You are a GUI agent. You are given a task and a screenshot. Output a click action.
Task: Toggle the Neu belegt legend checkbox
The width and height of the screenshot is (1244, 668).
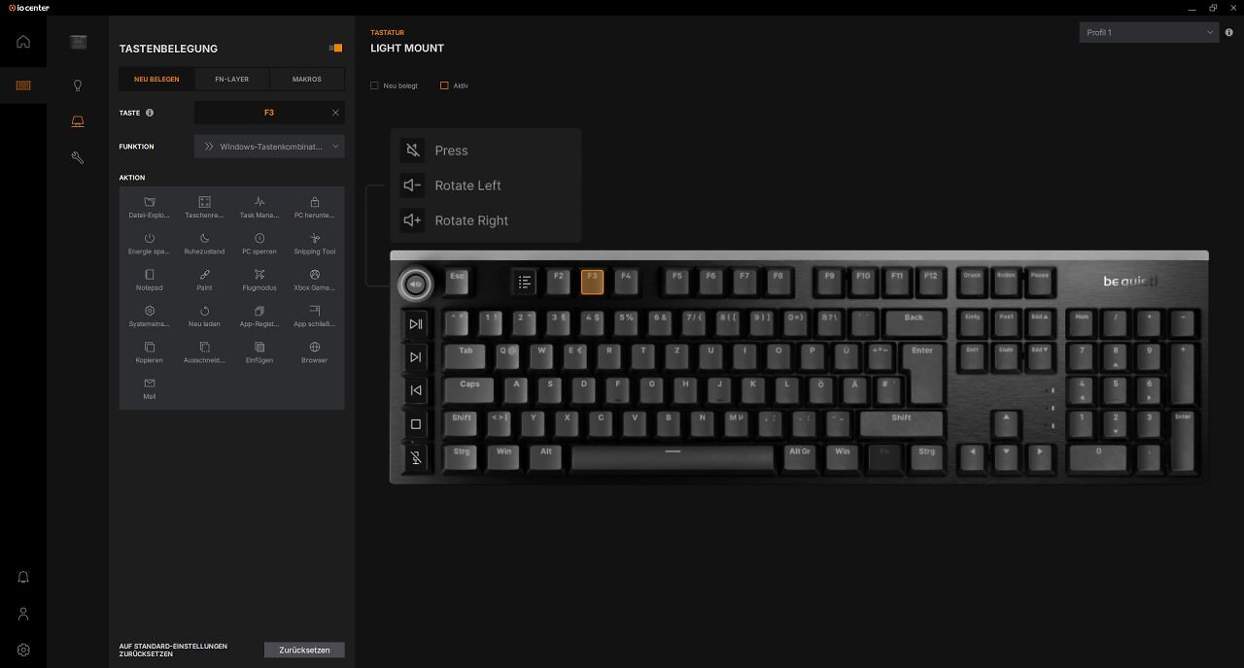click(374, 85)
